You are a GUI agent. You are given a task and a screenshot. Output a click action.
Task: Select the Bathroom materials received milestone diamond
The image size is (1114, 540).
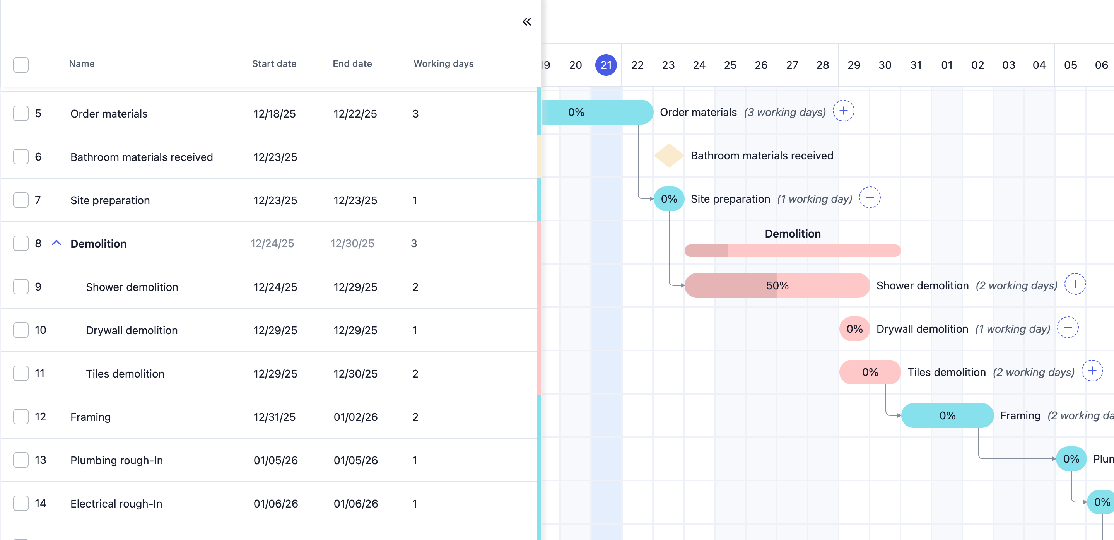pos(668,156)
